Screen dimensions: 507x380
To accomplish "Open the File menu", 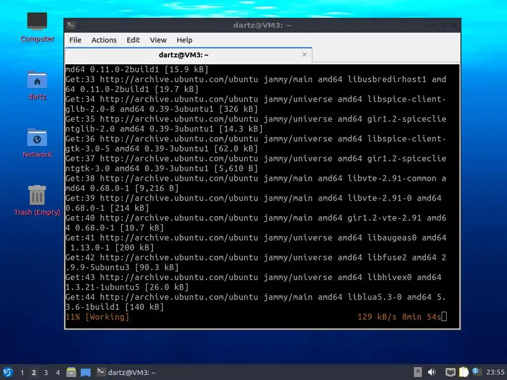I will [x=75, y=40].
